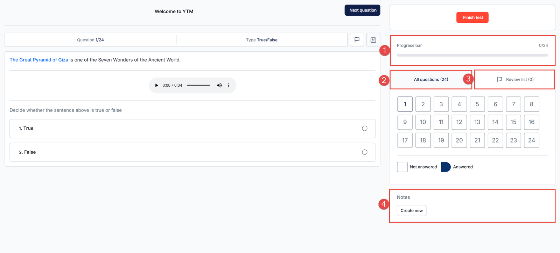Viewport: 560px width, 253px height.
Task: Open audio player more options menu
Action: pos(229,85)
